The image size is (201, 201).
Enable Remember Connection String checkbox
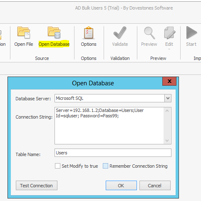(105, 166)
